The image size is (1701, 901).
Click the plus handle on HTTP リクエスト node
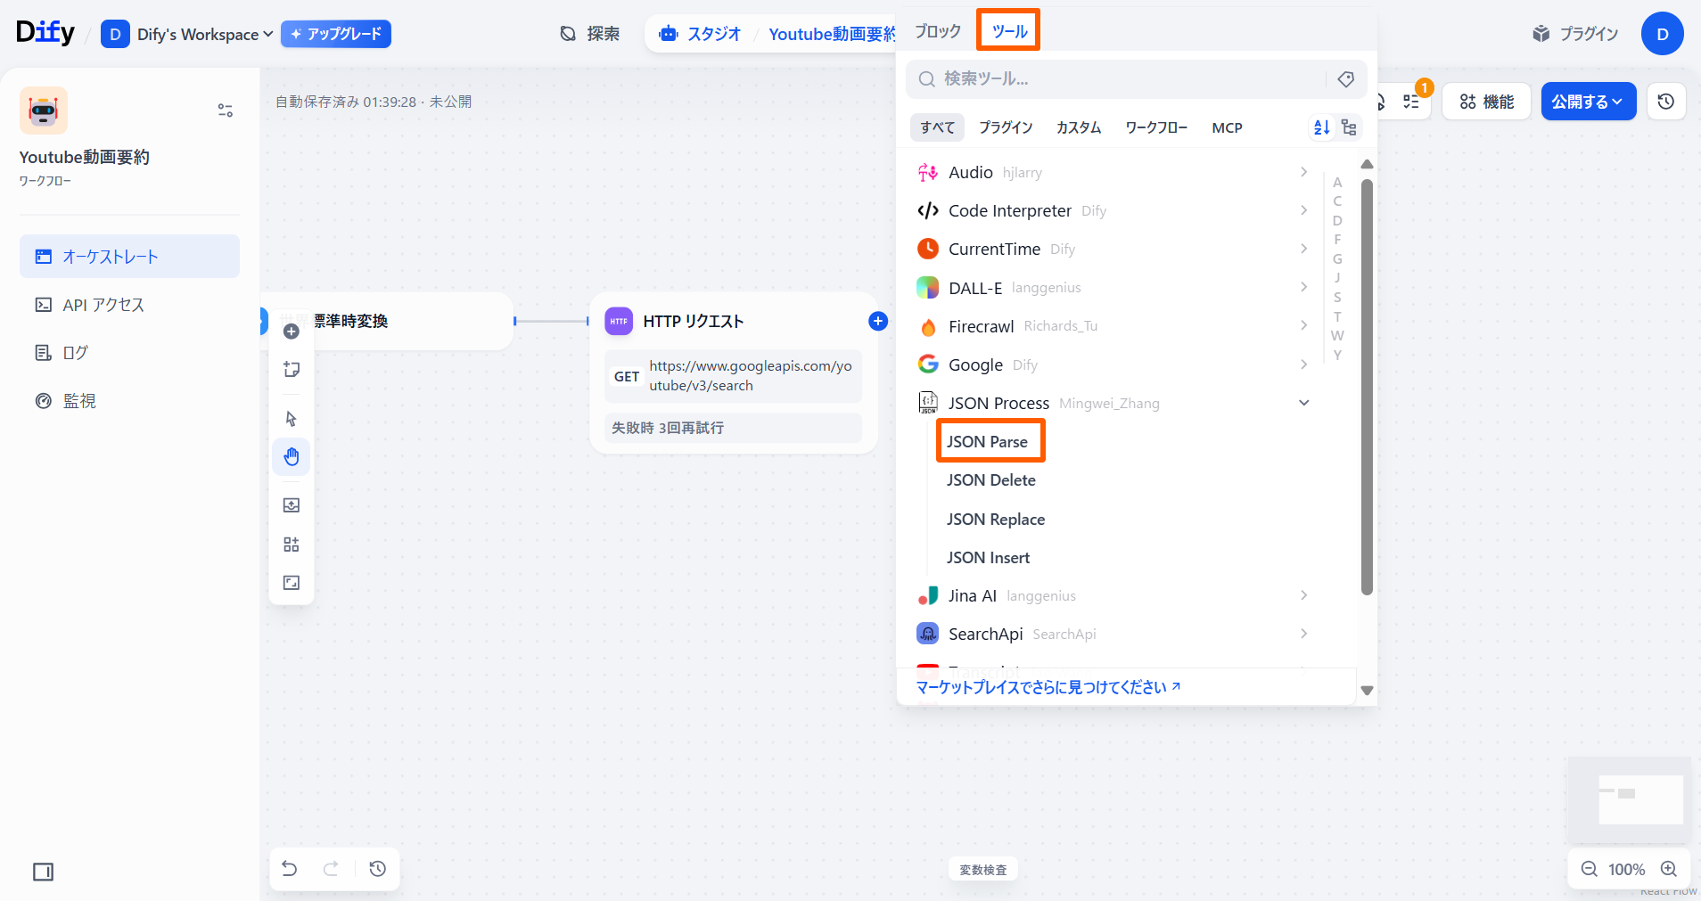pos(878,321)
